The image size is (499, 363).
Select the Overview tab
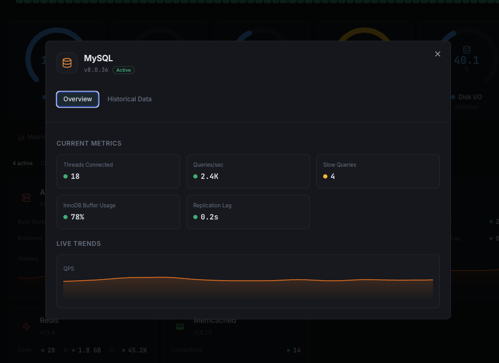coord(78,99)
